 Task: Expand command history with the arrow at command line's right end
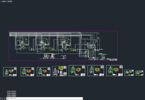pos(82,99)
